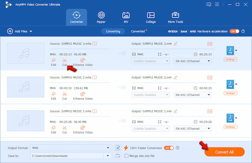Image resolution: width=252 pixels, height=163 pixels.
Task: Show source info for SAMPLE MUSIC 1.m4a
Action: 94,111
